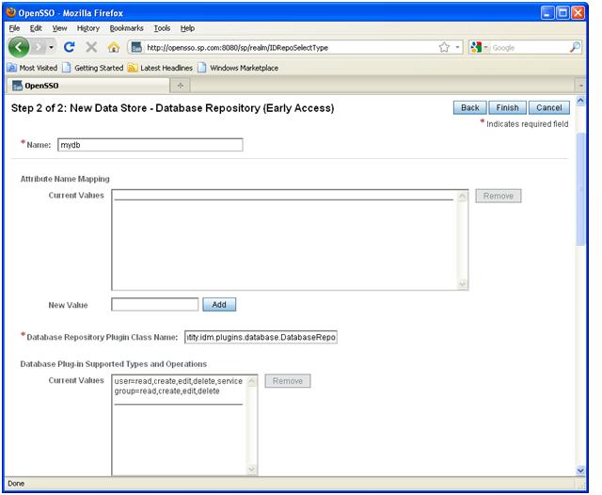The width and height of the screenshot is (602, 495).
Task: Click attribute list scroll up arrow
Action: tap(462, 197)
